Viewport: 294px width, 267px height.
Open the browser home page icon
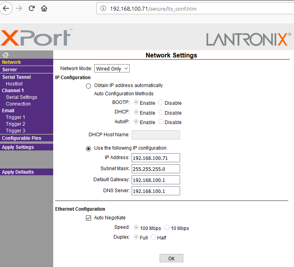pyautogui.click(x=44, y=8)
